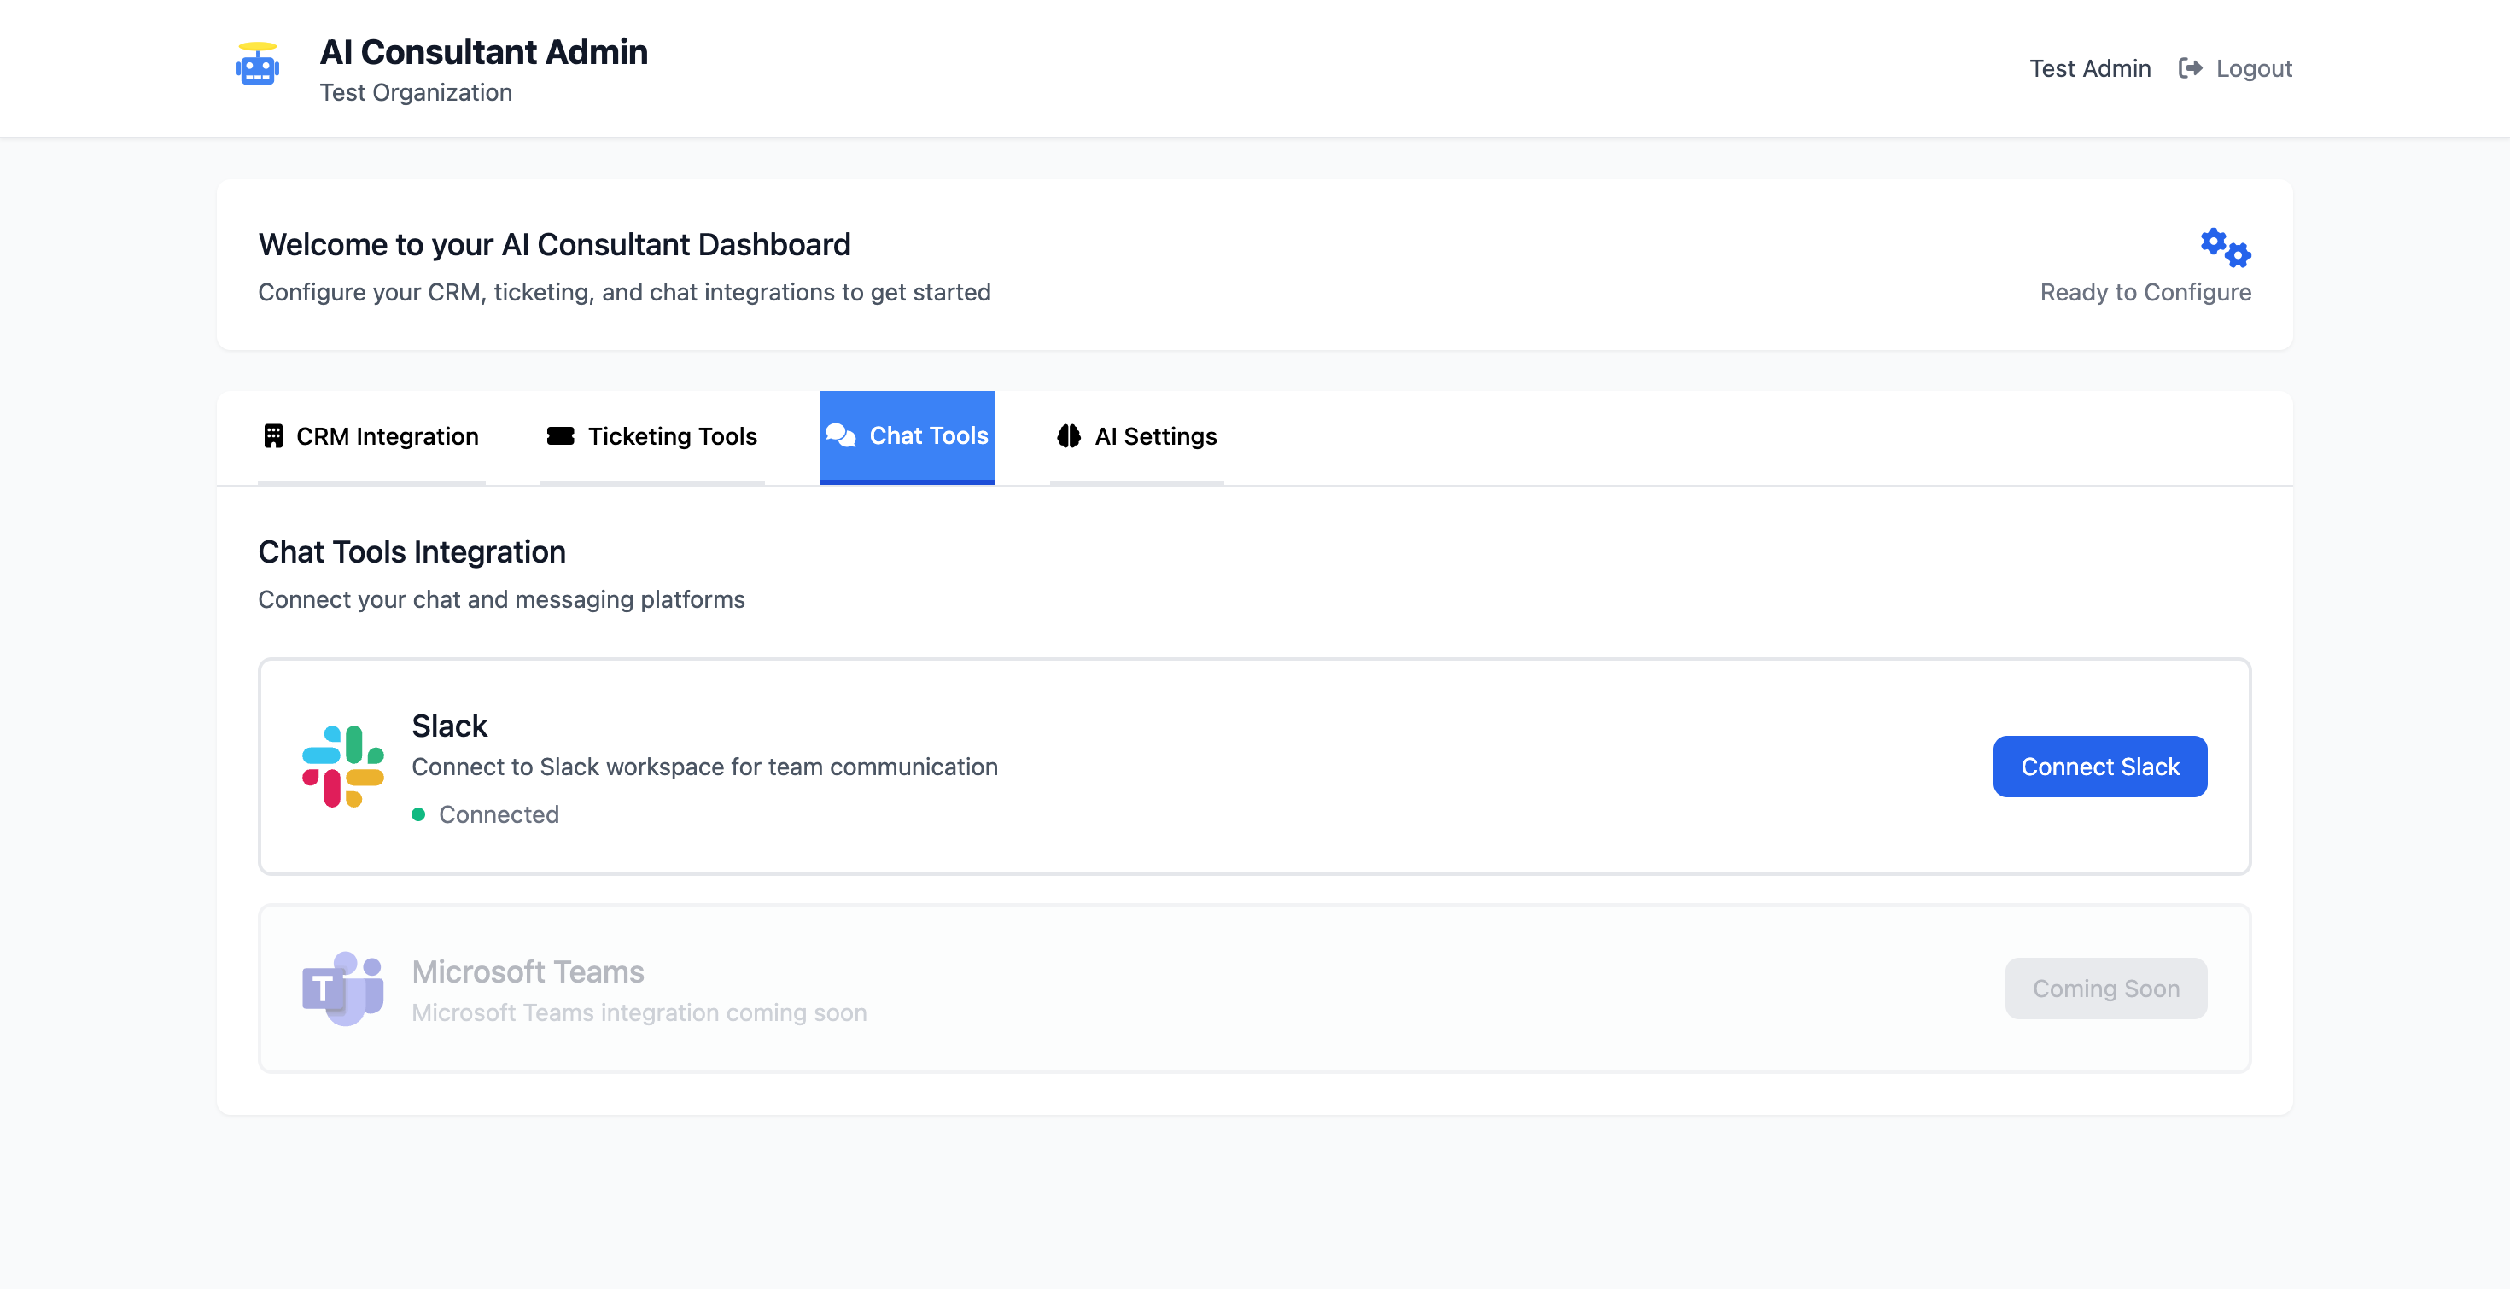Click the Microsoft Teams logo
This screenshot has width=2510, height=1289.
click(343, 988)
